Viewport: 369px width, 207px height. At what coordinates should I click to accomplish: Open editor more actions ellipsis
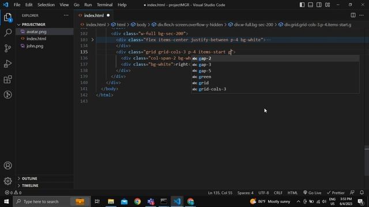pyautogui.click(x=362, y=16)
